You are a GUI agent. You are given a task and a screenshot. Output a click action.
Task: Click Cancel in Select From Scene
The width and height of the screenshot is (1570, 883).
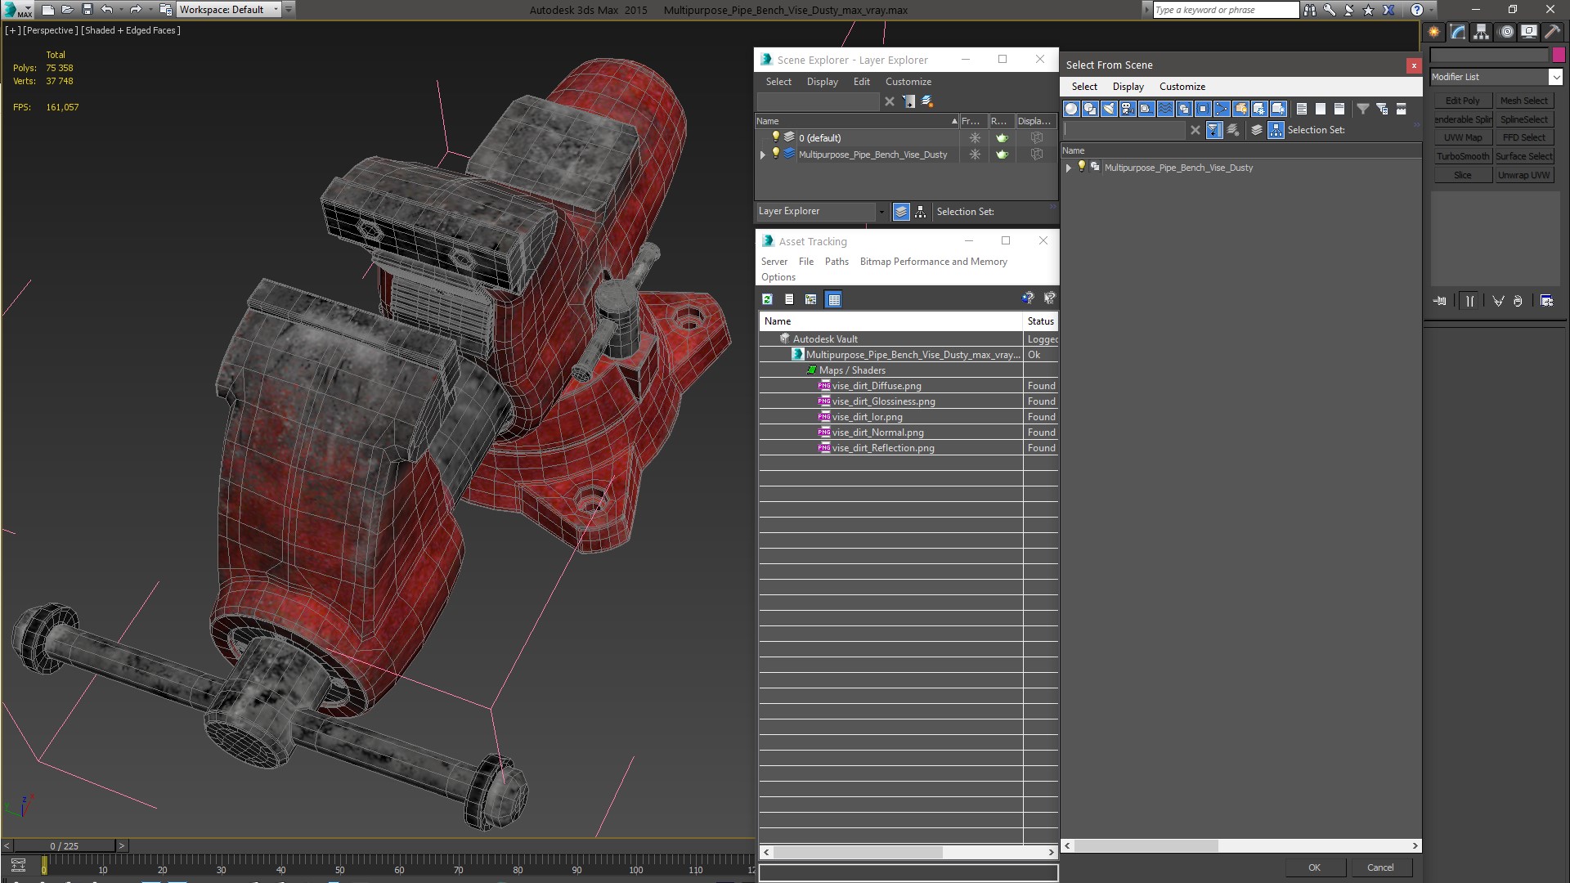point(1380,867)
